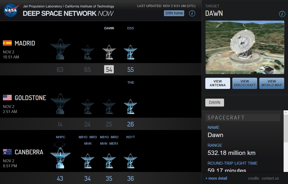Click antenna number 36 in the Canberra row
The width and height of the screenshot is (288, 184).
[131, 178]
